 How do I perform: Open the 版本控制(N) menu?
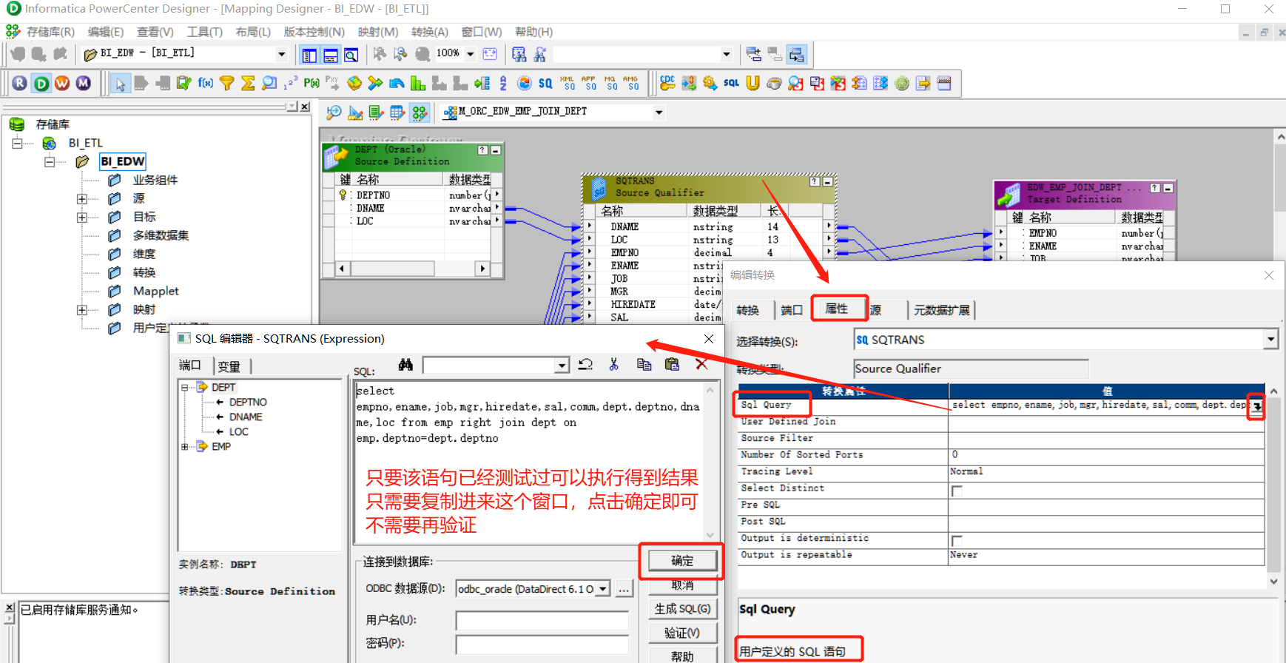tap(314, 32)
